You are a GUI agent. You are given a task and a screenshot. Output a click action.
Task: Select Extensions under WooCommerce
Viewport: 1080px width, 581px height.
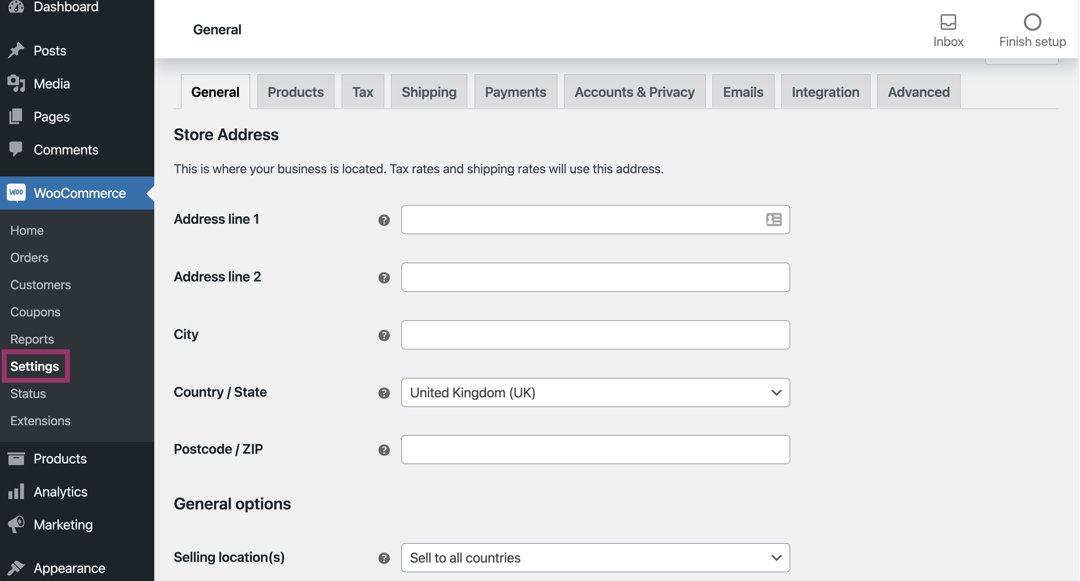(x=40, y=421)
